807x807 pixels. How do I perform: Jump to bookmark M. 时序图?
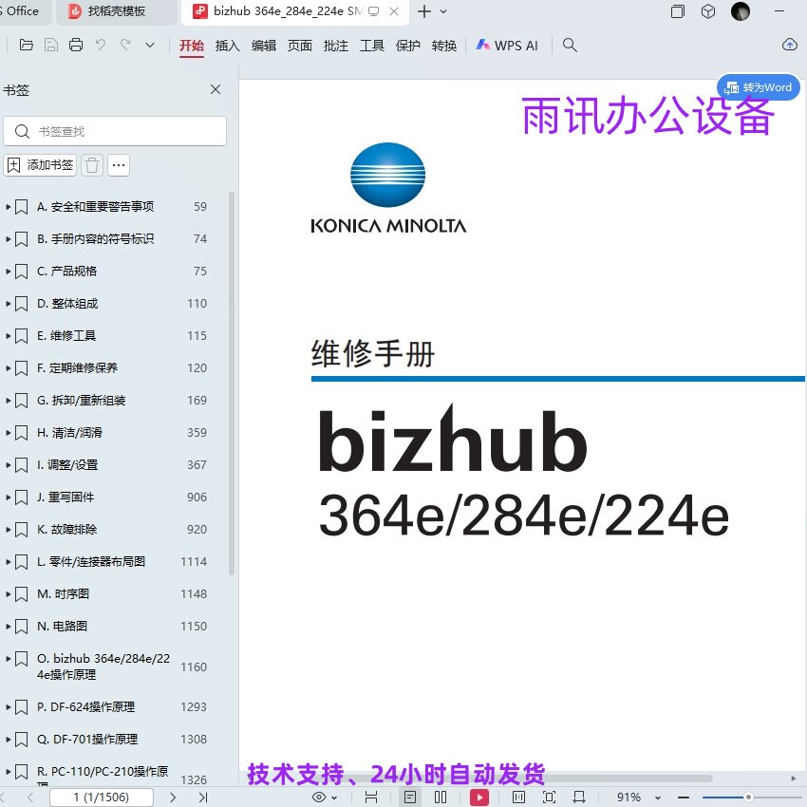pos(63,594)
